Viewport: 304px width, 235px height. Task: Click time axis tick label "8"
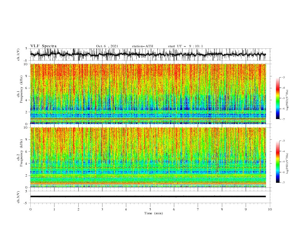pyautogui.click(x=222, y=209)
